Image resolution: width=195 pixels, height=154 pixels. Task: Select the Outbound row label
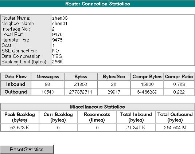click(16, 92)
